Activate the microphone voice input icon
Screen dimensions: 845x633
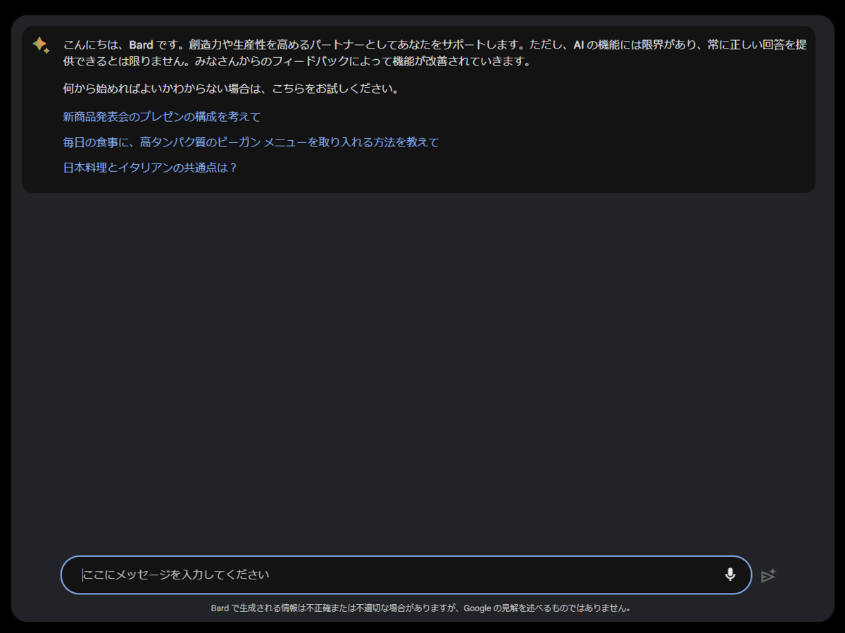pyautogui.click(x=730, y=575)
